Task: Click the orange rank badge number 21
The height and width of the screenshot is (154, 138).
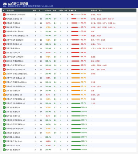Action: [x=4, y=99]
